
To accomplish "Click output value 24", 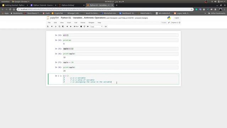I will (65, 71).
